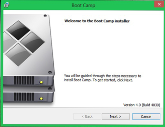Click the 'You will be guided' instruction text

pos(103,78)
